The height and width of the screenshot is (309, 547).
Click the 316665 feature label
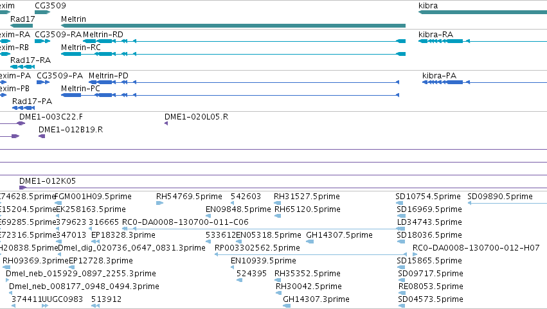click(104, 222)
